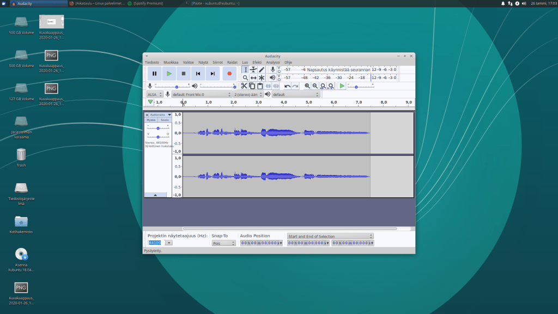The width and height of the screenshot is (558, 314).
Task: Click the Cut scissors icon
Action: pyautogui.click(x=244, y=86)
